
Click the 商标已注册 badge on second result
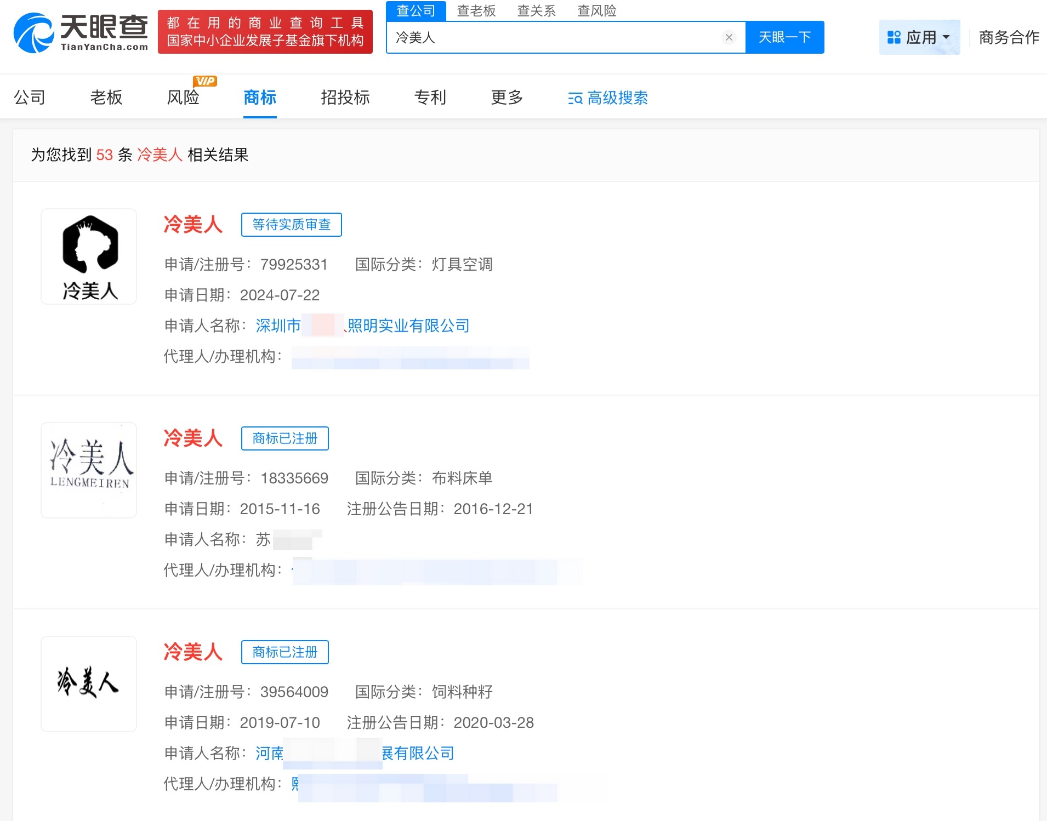(x=284, y=438)
